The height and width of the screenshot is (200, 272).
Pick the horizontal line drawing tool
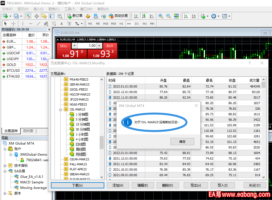point(31,24)
